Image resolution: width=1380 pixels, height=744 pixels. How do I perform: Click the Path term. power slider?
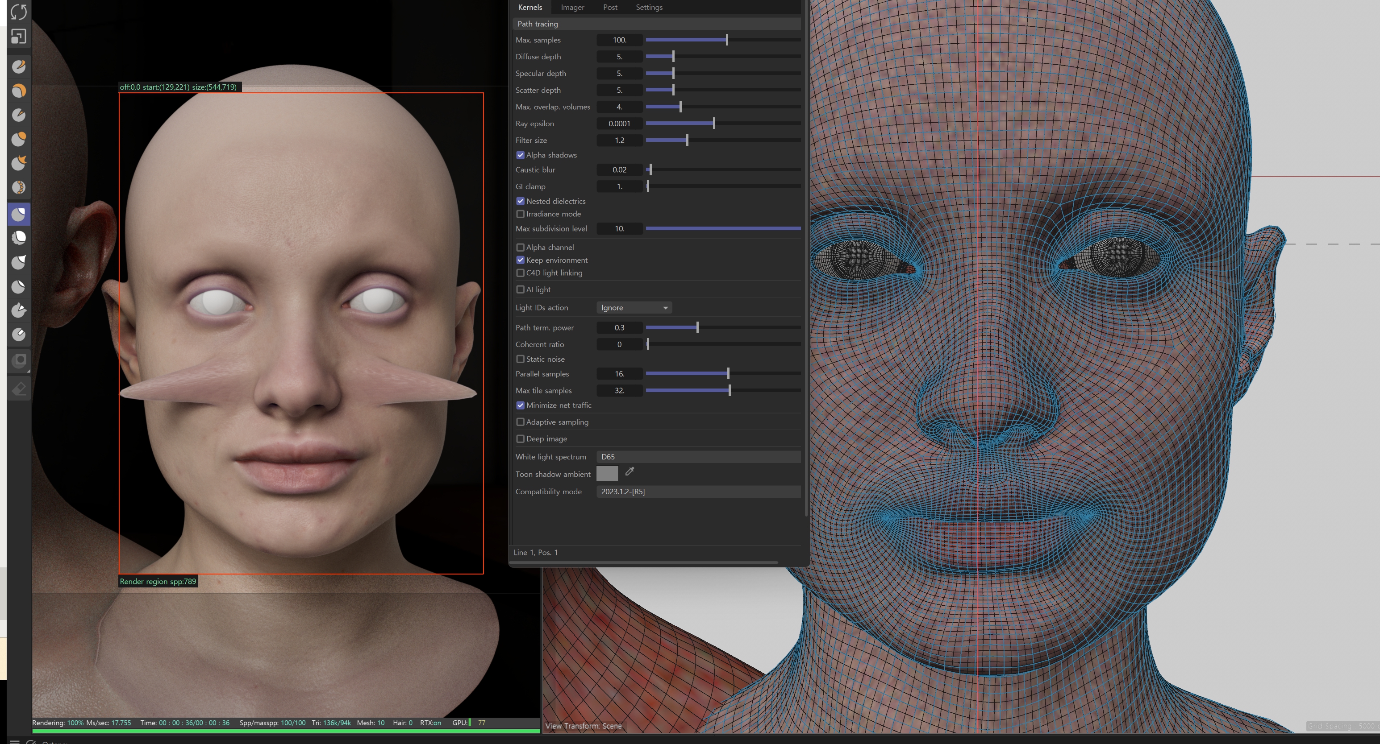[x=723, y=327]
